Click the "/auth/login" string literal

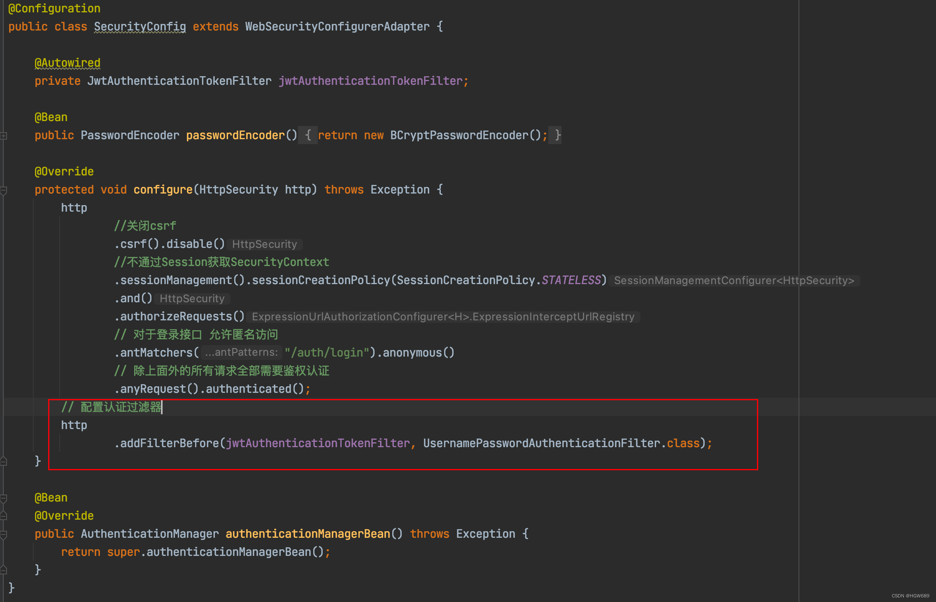pyautogui.click(x=327, y=352)
